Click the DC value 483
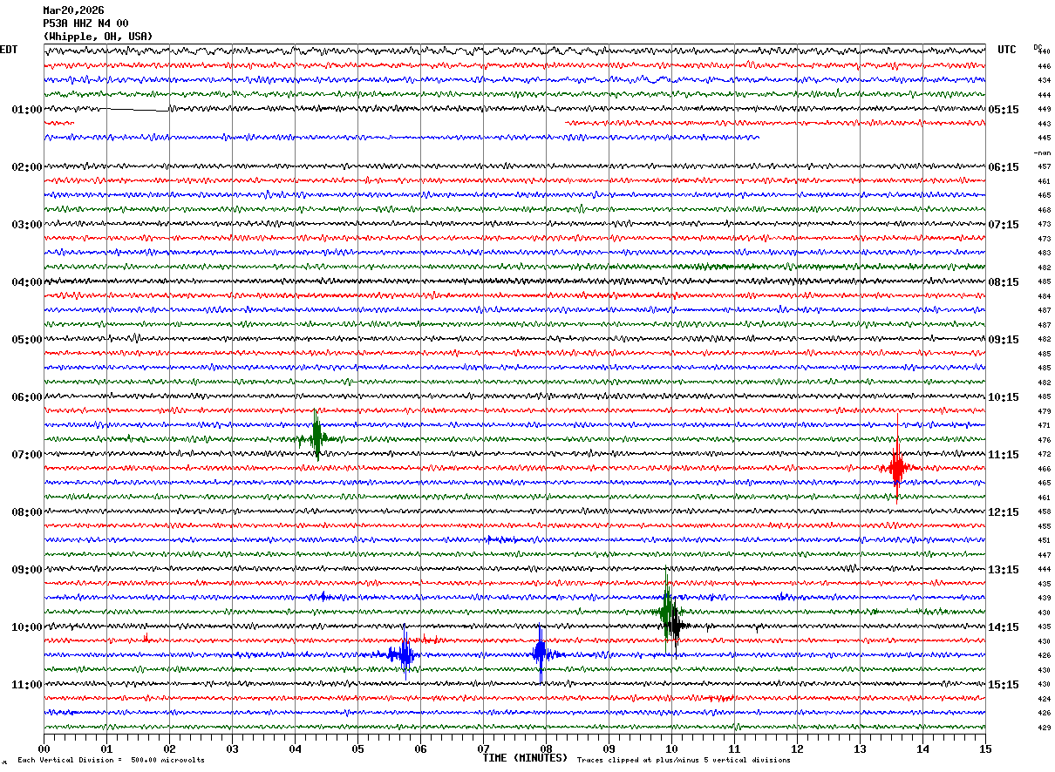 click(x=1045, y=254)
